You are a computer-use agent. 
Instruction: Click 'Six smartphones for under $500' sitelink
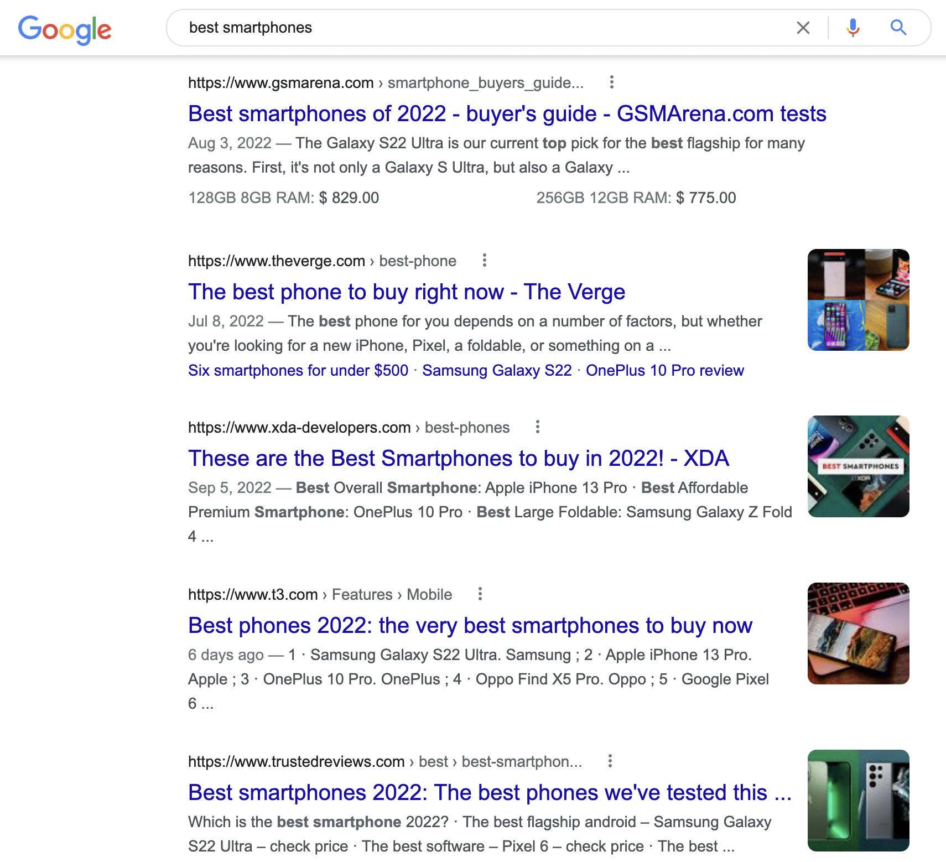tap(298, 371)
